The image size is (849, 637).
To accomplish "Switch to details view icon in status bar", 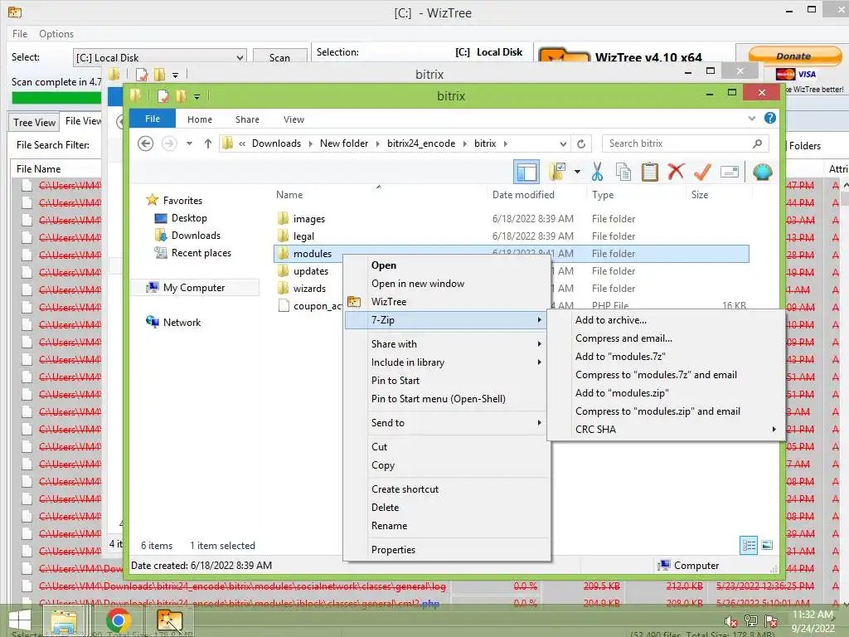I will click(x=749, y=546).
